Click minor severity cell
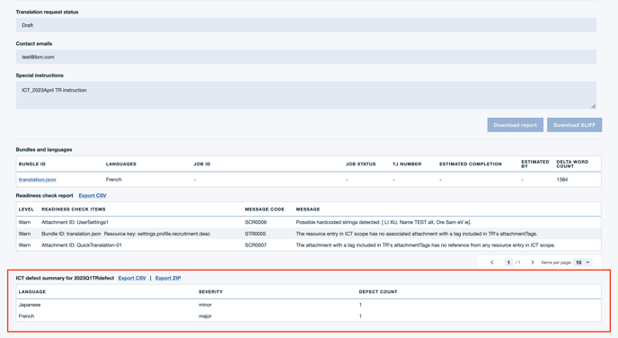Image resolution: width=618 pixels, height=338 pixels. (206, 305)
